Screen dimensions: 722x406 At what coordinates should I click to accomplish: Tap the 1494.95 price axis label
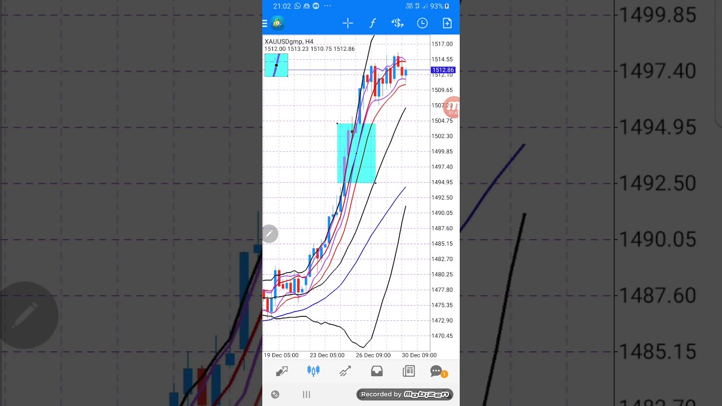pos(442,182)
